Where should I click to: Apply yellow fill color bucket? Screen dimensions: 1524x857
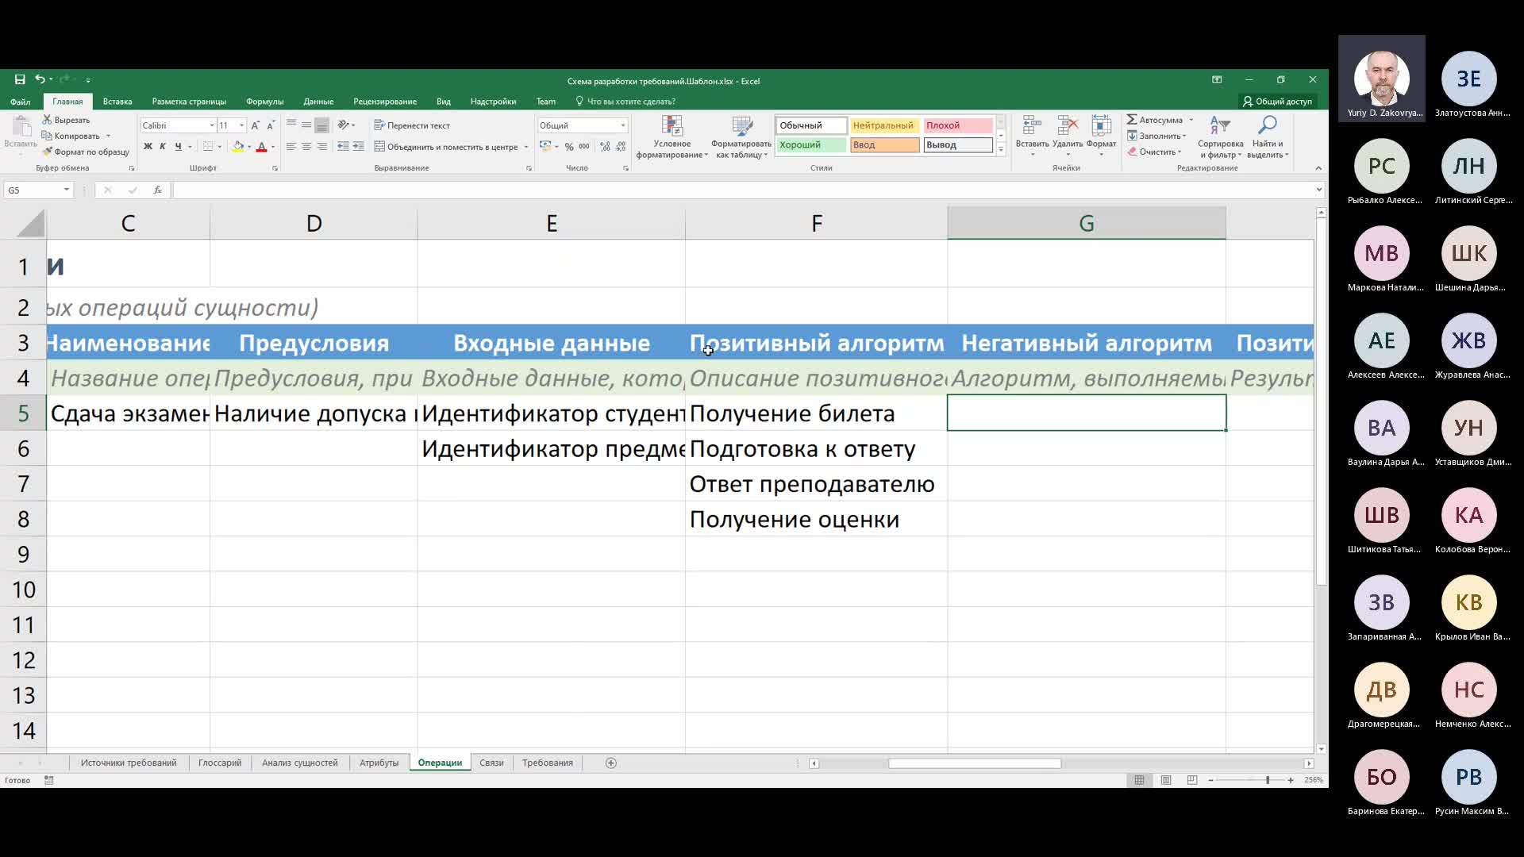[238, 147]
